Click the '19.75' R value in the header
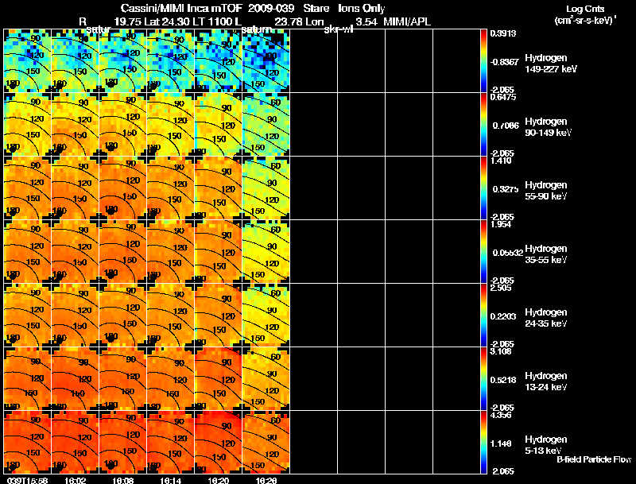Image resolution: width=636 pixels, height=484 pixels. 127,21
